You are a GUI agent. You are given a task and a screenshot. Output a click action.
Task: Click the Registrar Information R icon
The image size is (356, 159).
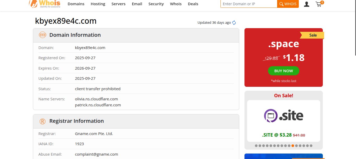(42, 121)
